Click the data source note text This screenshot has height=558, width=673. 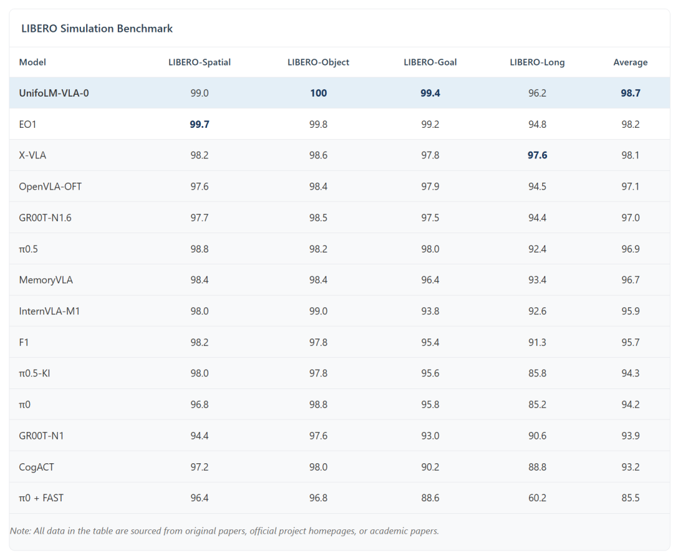224,531
